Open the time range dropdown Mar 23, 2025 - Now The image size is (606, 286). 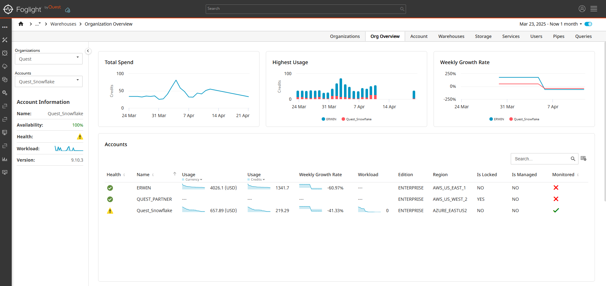(551, 24)
